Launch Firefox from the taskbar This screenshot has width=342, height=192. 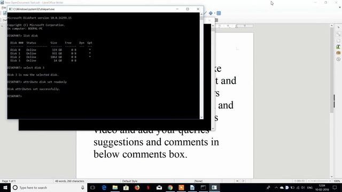click(x=137, y=187)
